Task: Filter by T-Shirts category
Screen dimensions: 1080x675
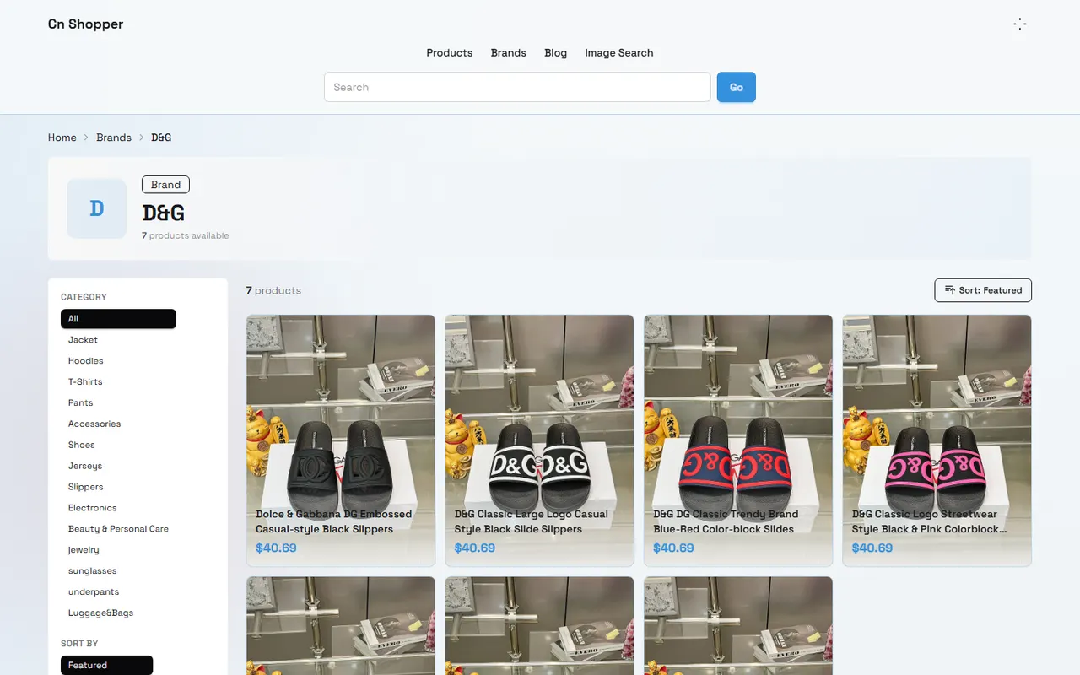Action: (85, 382)
